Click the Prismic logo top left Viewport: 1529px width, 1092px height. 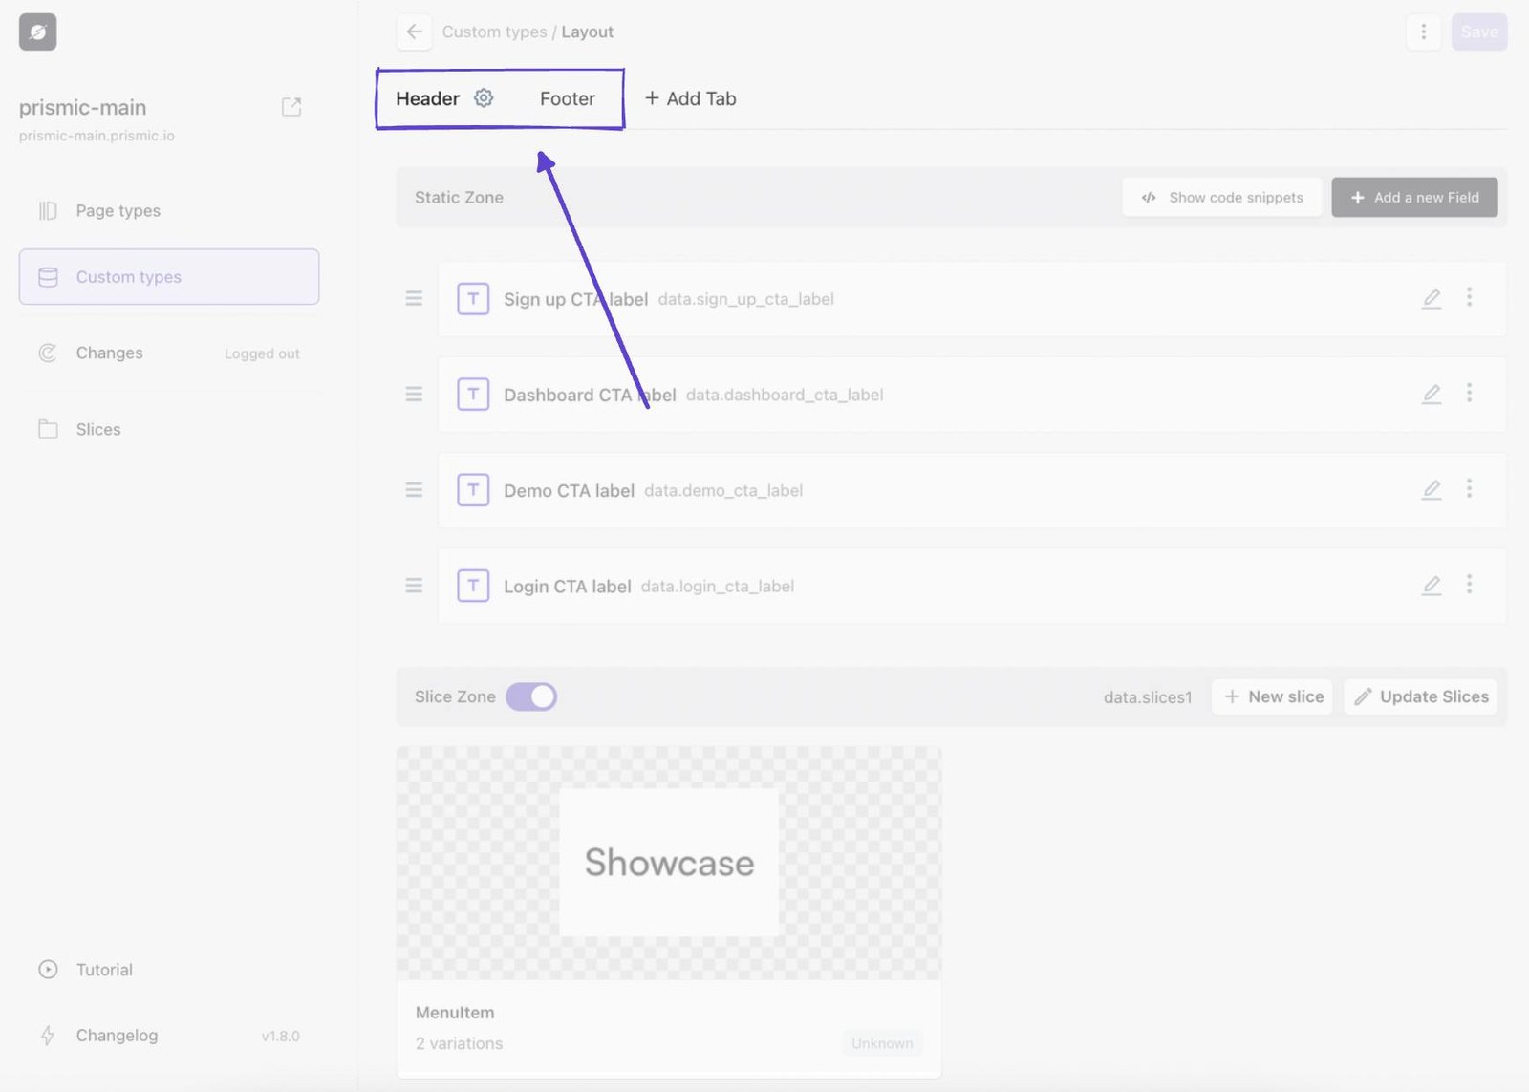pos(36,31)
